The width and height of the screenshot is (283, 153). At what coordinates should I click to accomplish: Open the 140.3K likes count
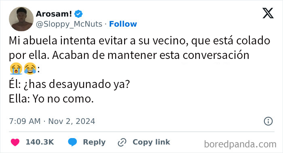[x=40, y=142]
